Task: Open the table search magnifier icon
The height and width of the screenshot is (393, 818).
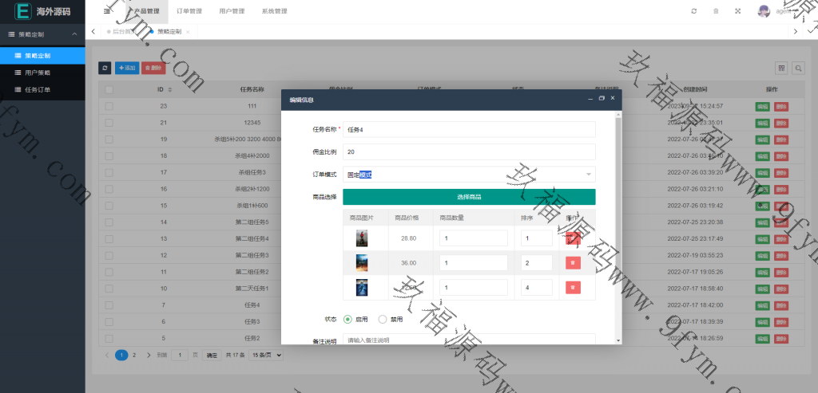Action: tap(797, 69)
